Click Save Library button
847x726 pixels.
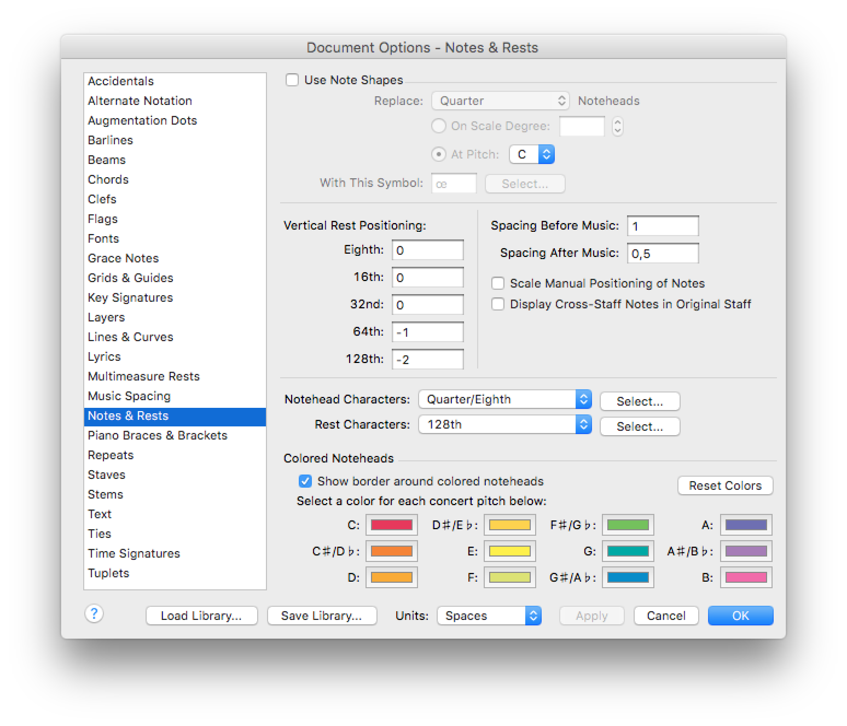322,616
